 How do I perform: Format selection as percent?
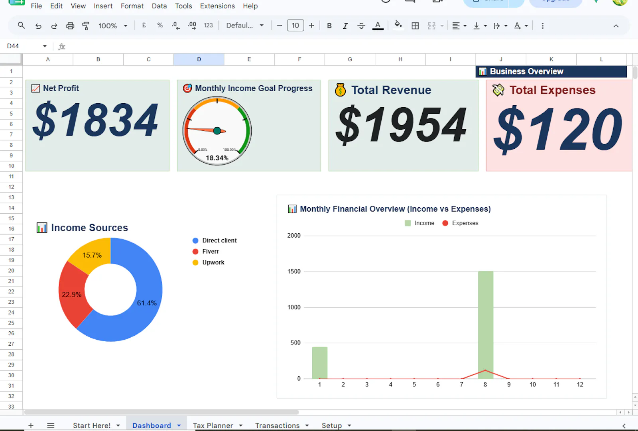coord(160,26)
